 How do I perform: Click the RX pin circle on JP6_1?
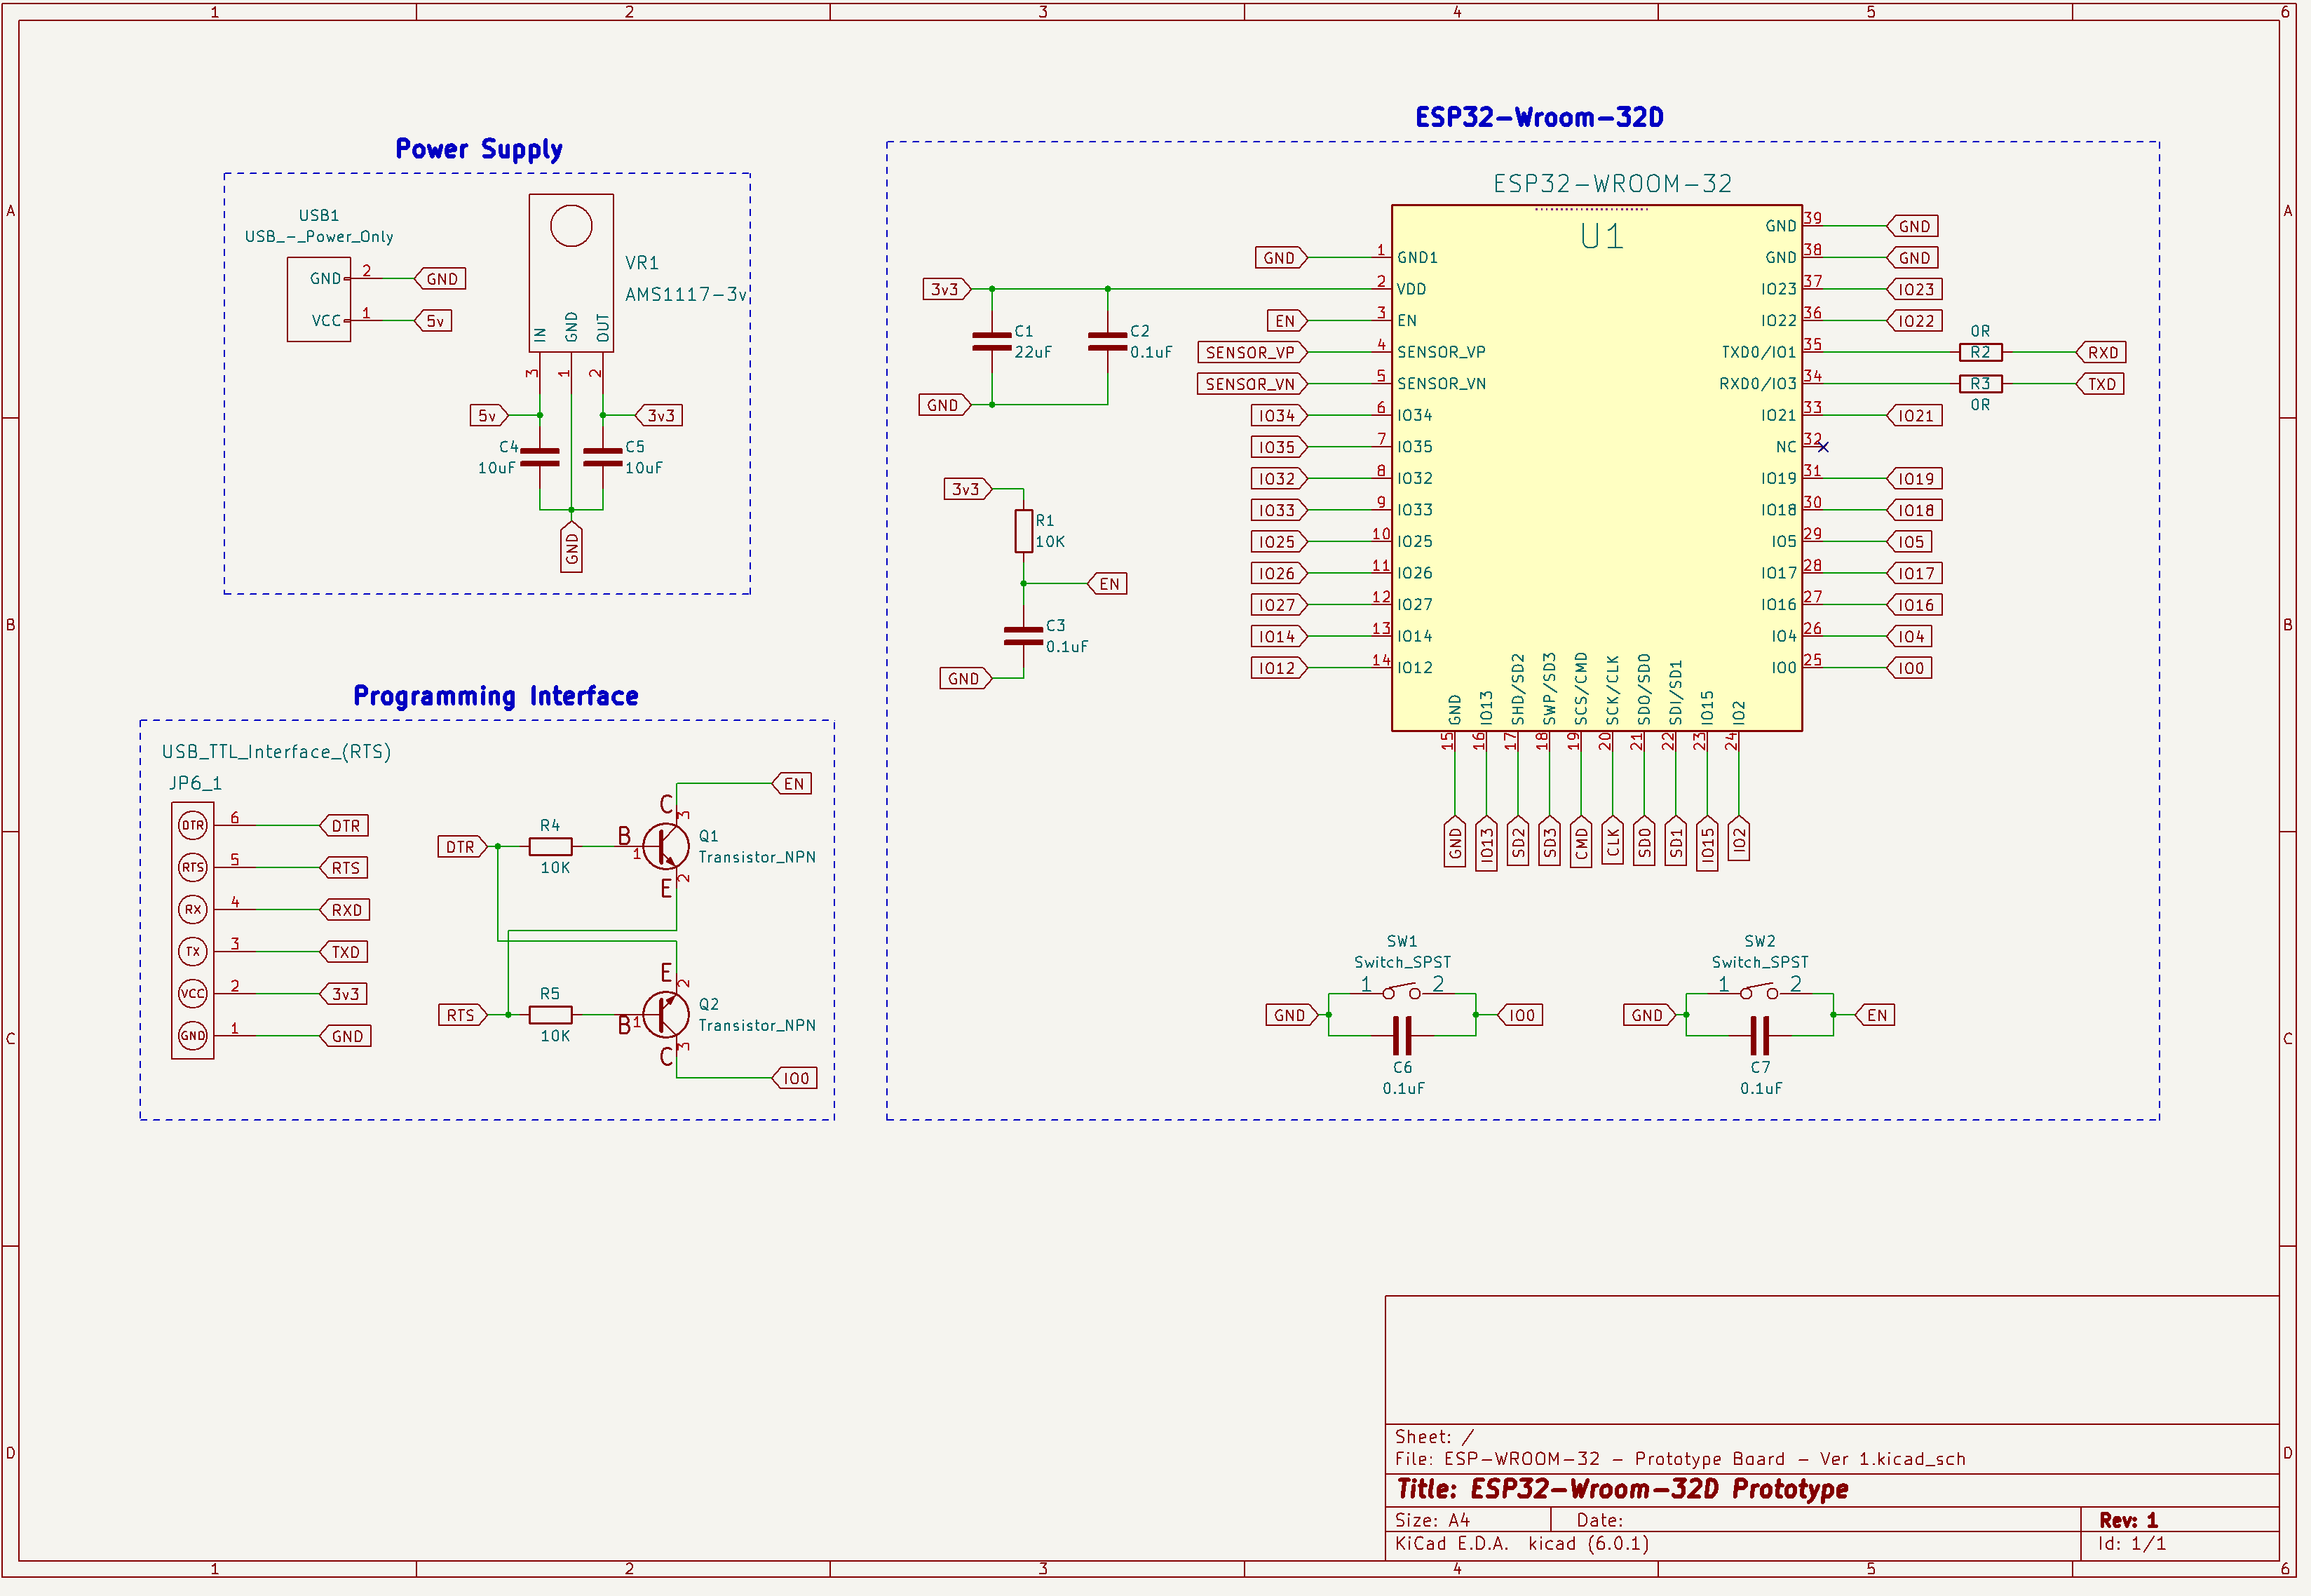click(x=193, y=909)
